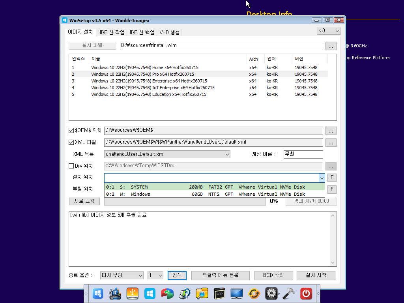Open the 파티션 백업 tab

point(142,32)
